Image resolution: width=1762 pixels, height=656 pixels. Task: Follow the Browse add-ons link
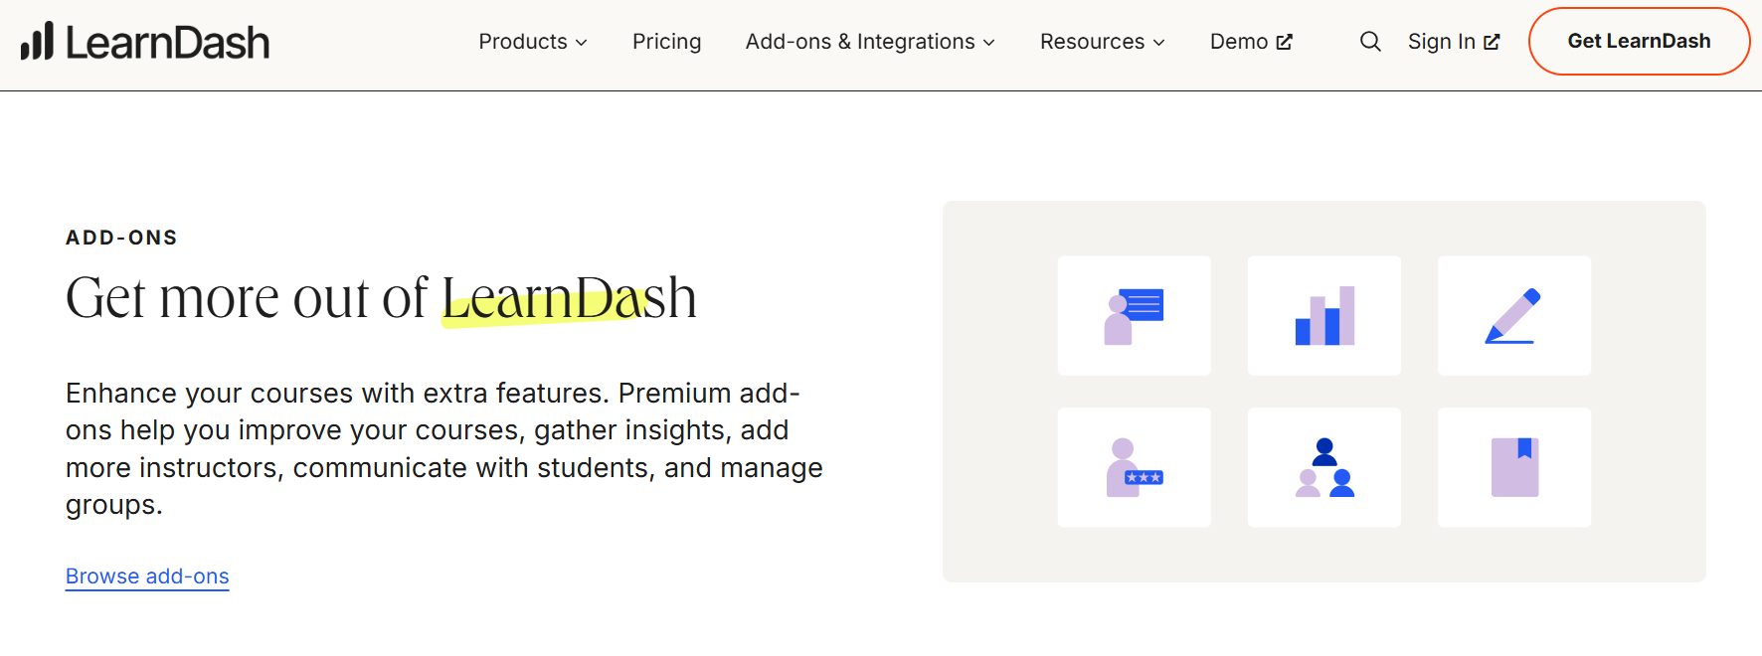point(146,576)
